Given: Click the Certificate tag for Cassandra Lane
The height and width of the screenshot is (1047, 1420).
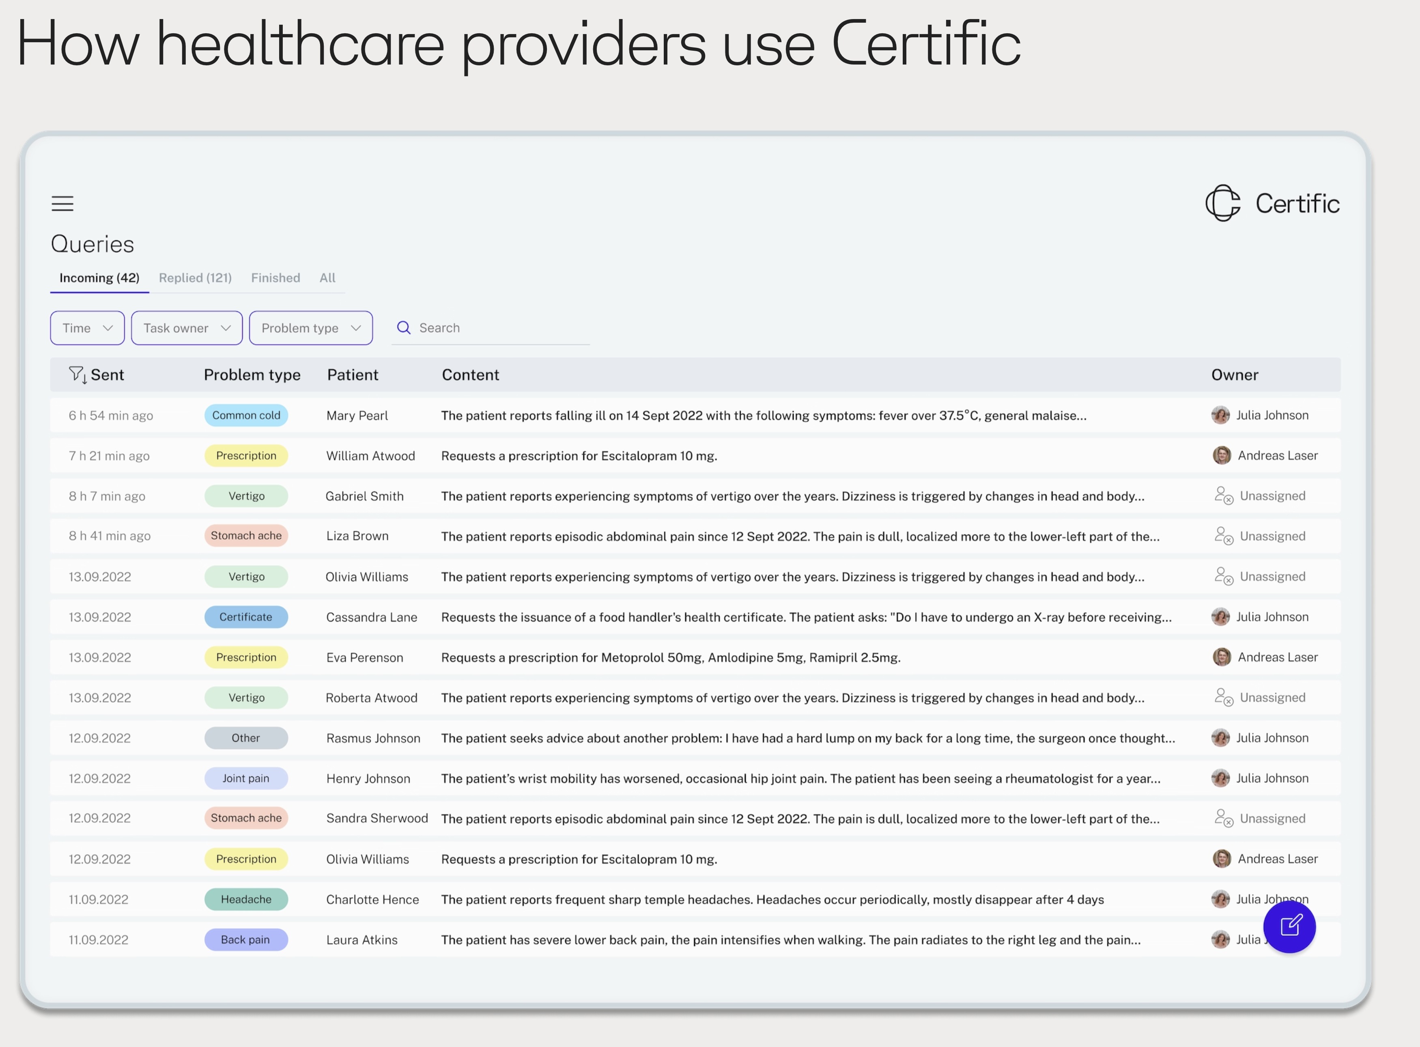Looking at the screenshot, I should click(x=246, y=617).
